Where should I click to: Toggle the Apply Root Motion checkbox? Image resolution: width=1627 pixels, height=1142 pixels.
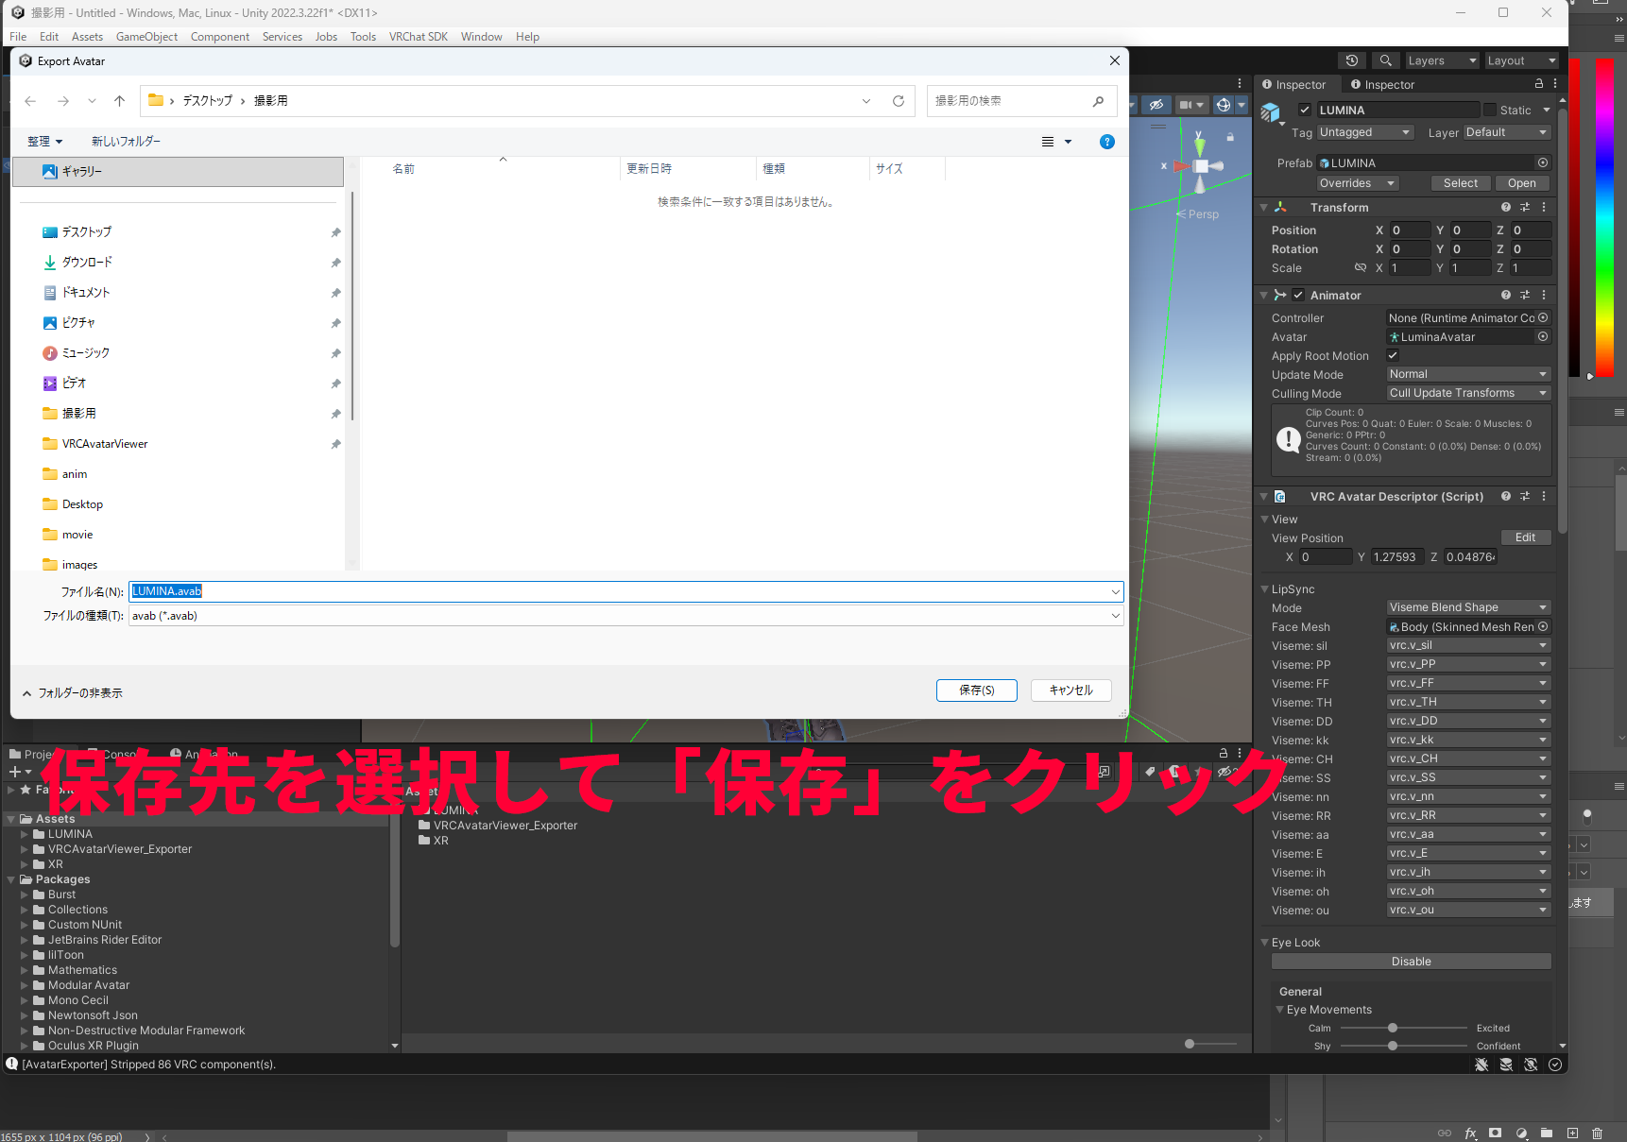(x=1393, y=355)
